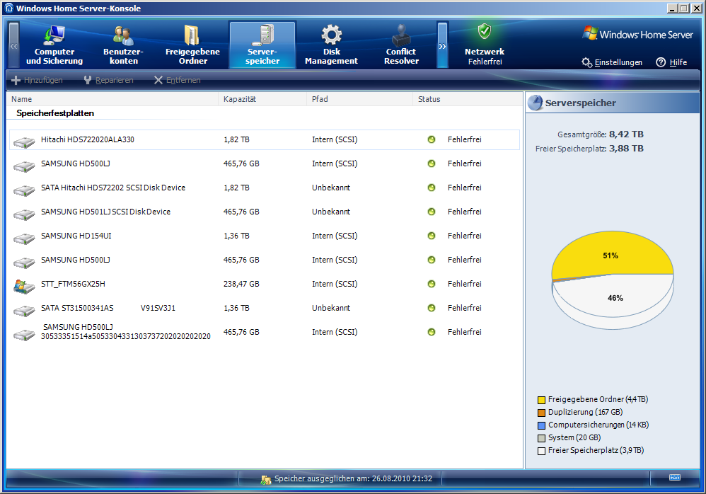Viewport: 706px width, 494px height.
Task: Click the Freier Speicherplatz 3,88 TB value
Action: pyautogui.click(x=626, y=148)
